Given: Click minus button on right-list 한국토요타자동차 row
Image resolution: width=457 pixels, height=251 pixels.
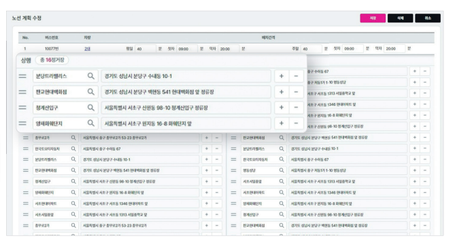Looking at the screenshot, I should (425, 159).
